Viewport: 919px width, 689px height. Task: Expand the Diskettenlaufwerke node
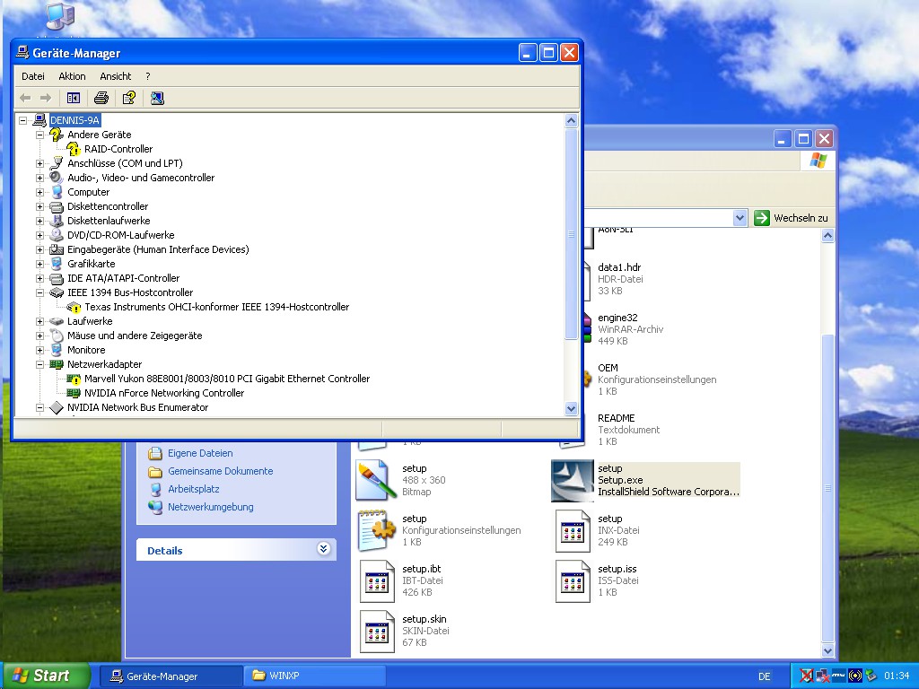tap(39, 221)
